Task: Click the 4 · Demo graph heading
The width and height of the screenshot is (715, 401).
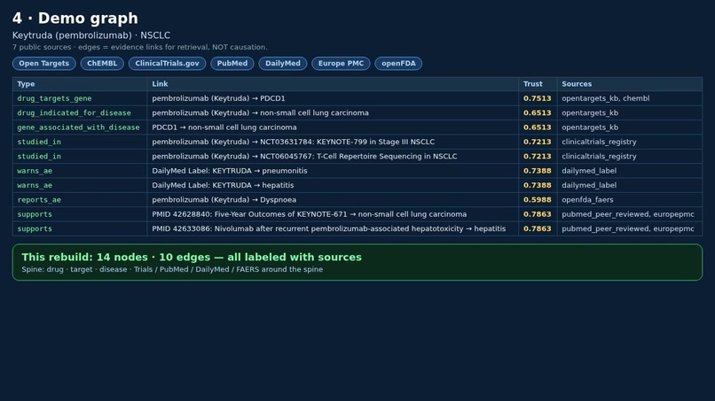Action: click(75, 19)
